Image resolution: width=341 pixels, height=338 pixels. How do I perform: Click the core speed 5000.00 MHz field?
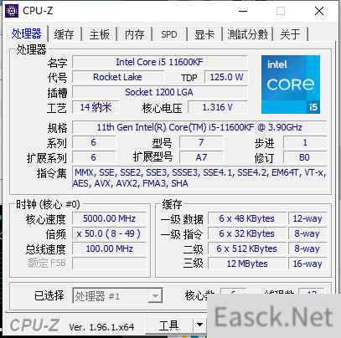point(110,218)
